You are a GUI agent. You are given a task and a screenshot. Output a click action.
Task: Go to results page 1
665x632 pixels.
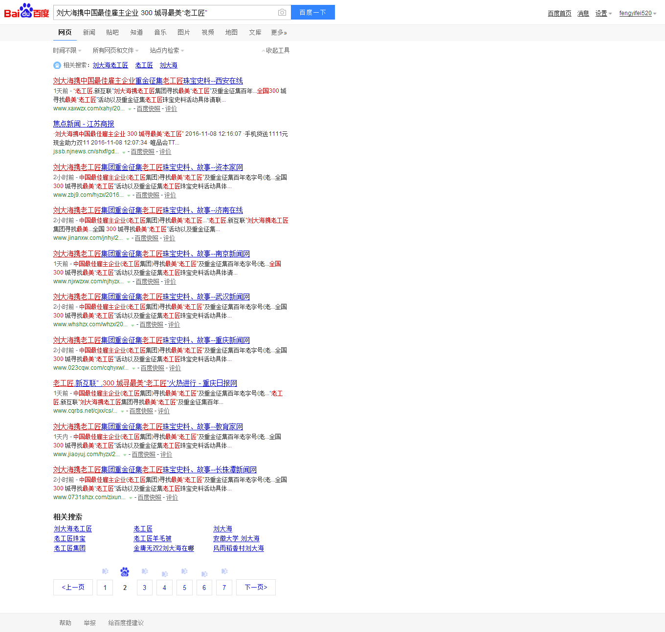click(x=105, y=588)
